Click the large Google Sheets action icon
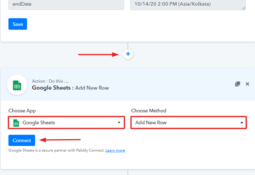 17,85
